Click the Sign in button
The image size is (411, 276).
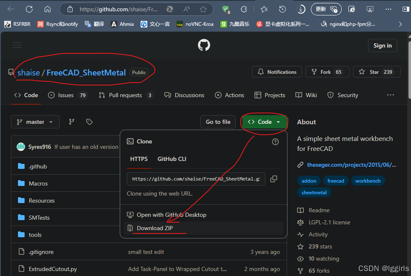[x=383, y=45]
